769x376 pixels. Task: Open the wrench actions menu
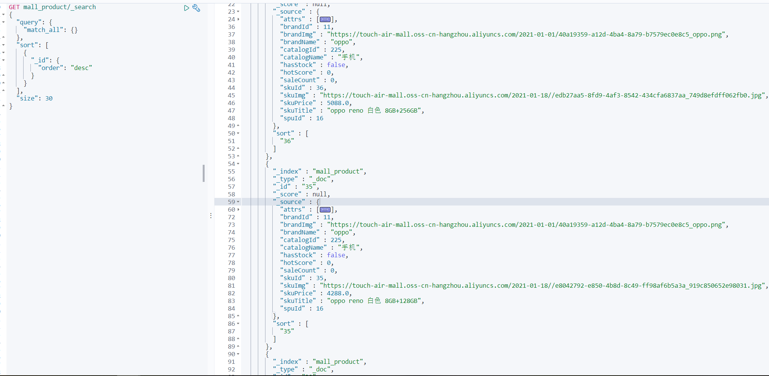pos(196,8)
